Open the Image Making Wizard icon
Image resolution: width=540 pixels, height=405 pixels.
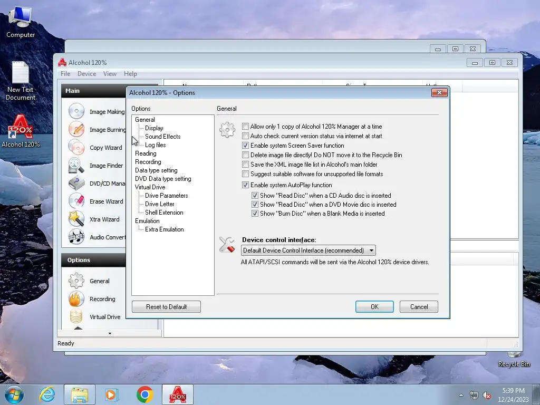tap(76, 111)
